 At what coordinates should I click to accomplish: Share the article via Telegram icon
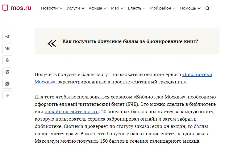(x=7, y=37)
